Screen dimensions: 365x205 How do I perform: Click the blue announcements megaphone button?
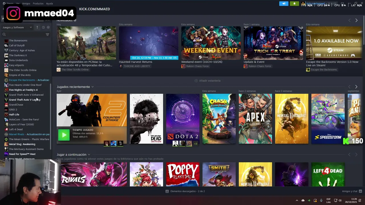[x=284, y=3]
